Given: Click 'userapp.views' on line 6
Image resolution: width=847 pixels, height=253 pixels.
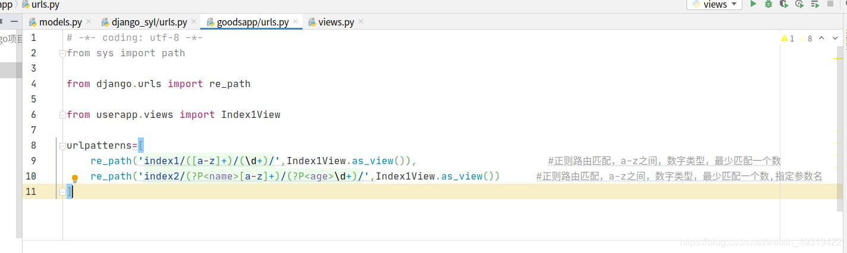Looking at the screenshot, I should click(135, 114).
